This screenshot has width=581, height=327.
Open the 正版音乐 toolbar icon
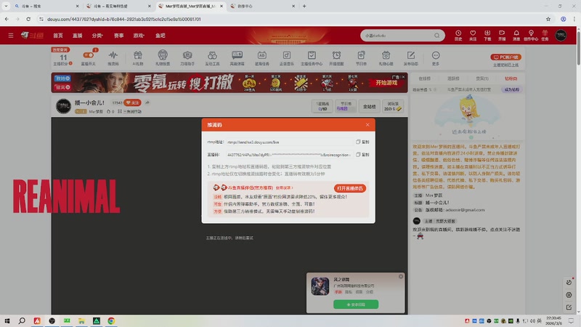[x=287, y=58]
